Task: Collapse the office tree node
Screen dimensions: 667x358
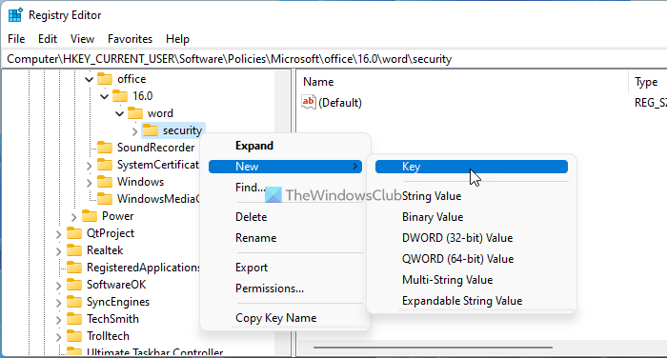Action: pyautogui.click(x=89, y=80)
